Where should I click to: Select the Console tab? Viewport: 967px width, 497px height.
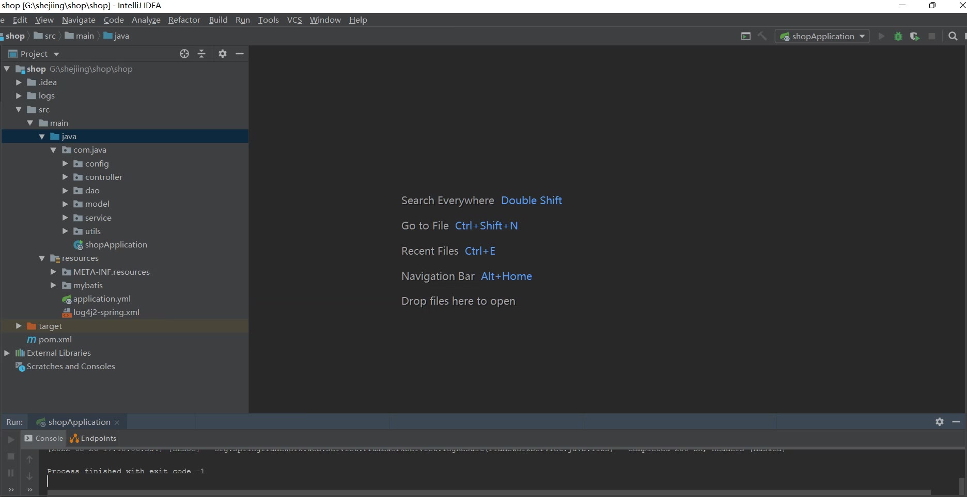pos(44,438)
